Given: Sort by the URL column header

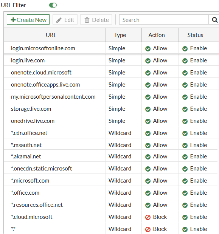Looking at the screenshot, I should tap(51, 35).
